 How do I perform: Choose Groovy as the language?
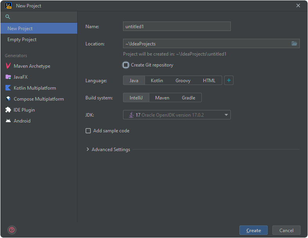pos(183,81)
